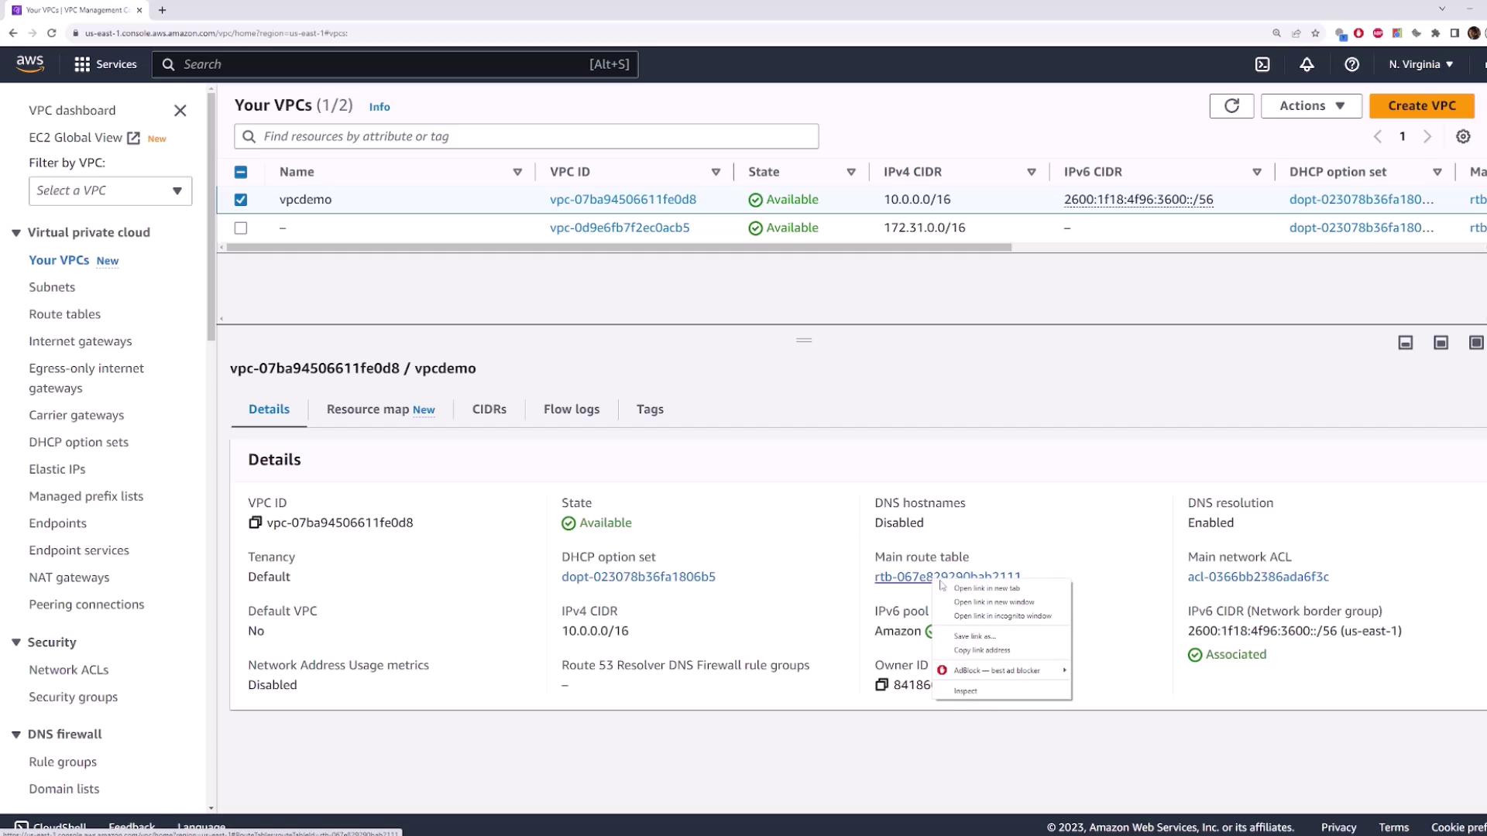This screenshot has width=1487, height=836.
Task: Open the acl-0366bb2386ada6f3c link
Action: coord(1258,577)
